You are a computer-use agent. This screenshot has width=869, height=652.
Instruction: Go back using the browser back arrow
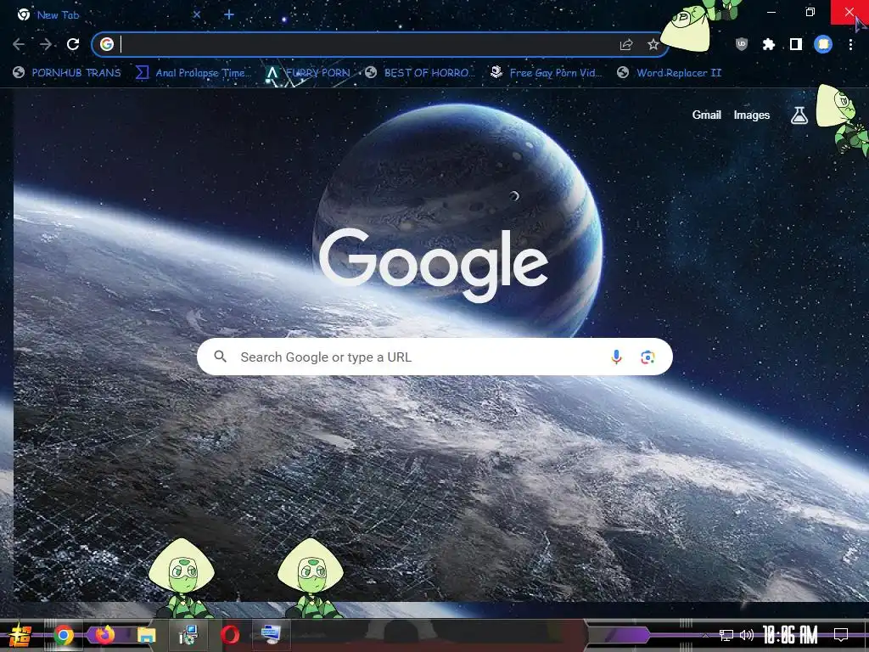(x=19, y=44)
